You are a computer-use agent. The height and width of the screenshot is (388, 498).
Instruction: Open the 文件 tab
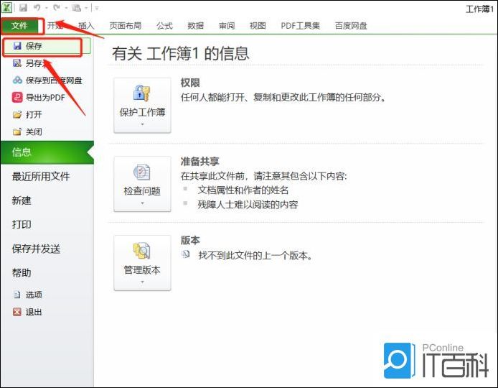pyautogui.click(x=19, y=26)
